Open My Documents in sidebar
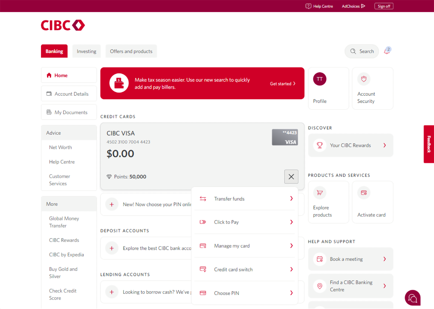 (69, 112)
